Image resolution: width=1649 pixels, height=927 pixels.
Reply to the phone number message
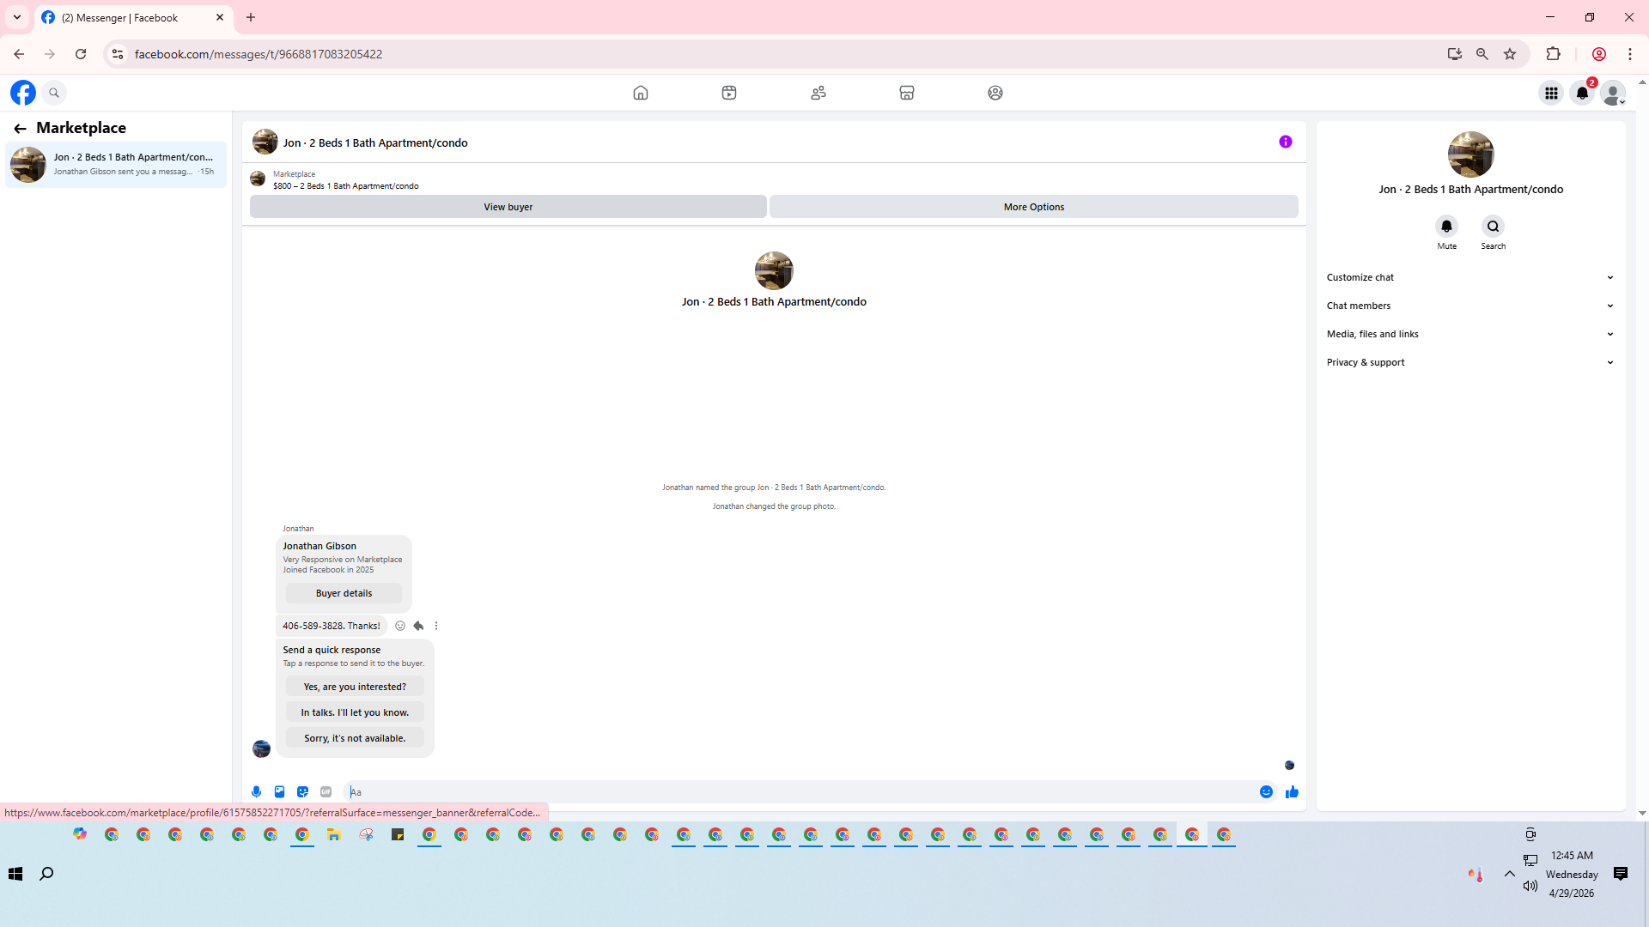pos(418,626)
